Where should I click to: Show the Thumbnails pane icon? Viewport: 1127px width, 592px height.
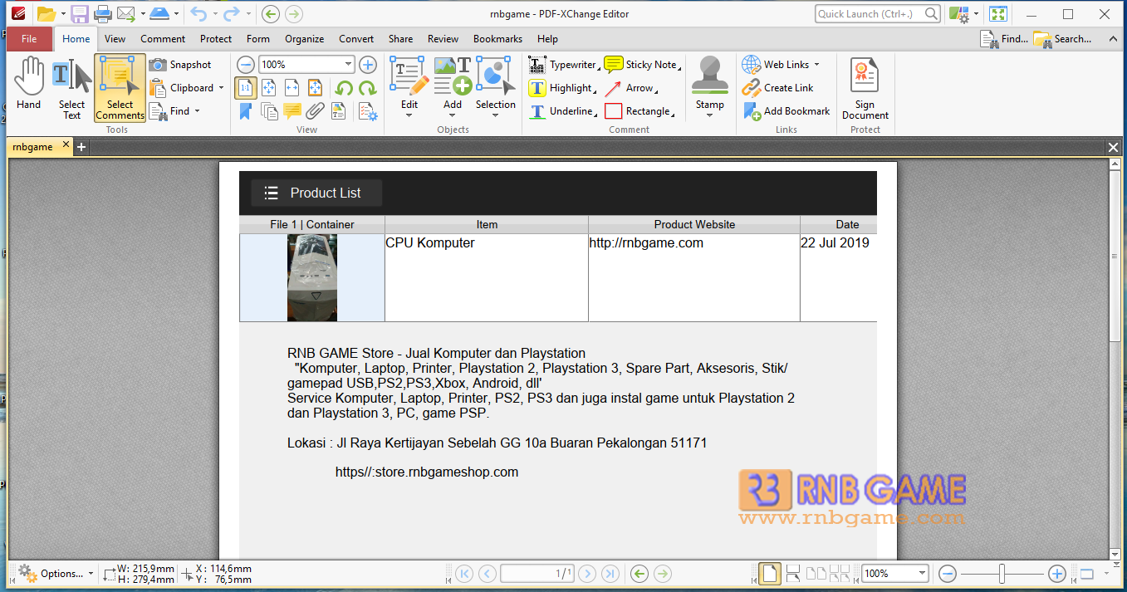pyautogui.click(x=269, y=111)
